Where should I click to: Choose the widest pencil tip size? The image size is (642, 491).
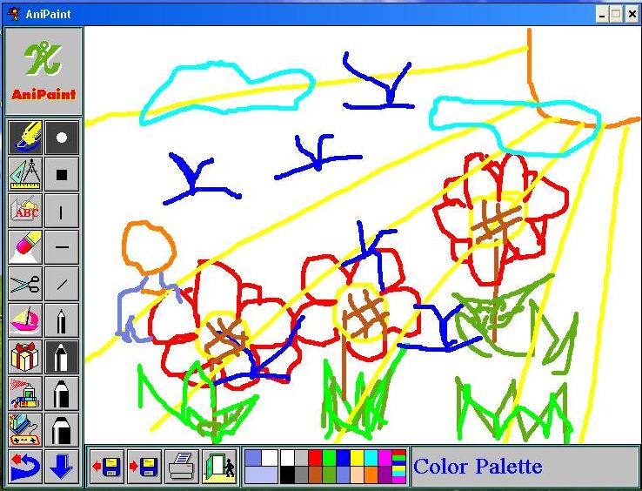pos(62,430)
